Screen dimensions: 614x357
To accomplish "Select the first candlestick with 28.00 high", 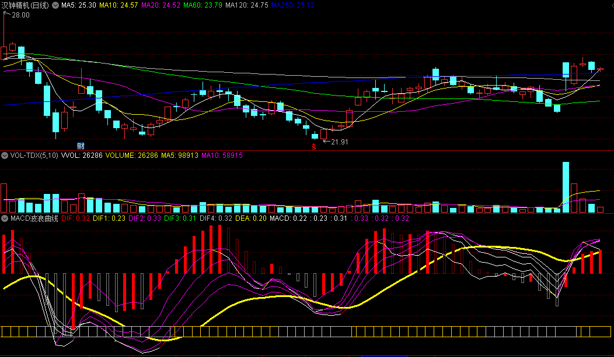I will coord(4,53).
